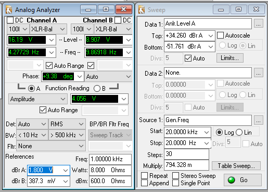Select Function Reading channel B radio

(x=97, y=88)
